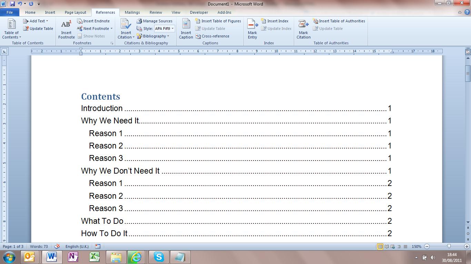The width and height of the screenshot is (471, 264).
Task: Click the vertical scrollbar thumb
Action: point(468,74)
